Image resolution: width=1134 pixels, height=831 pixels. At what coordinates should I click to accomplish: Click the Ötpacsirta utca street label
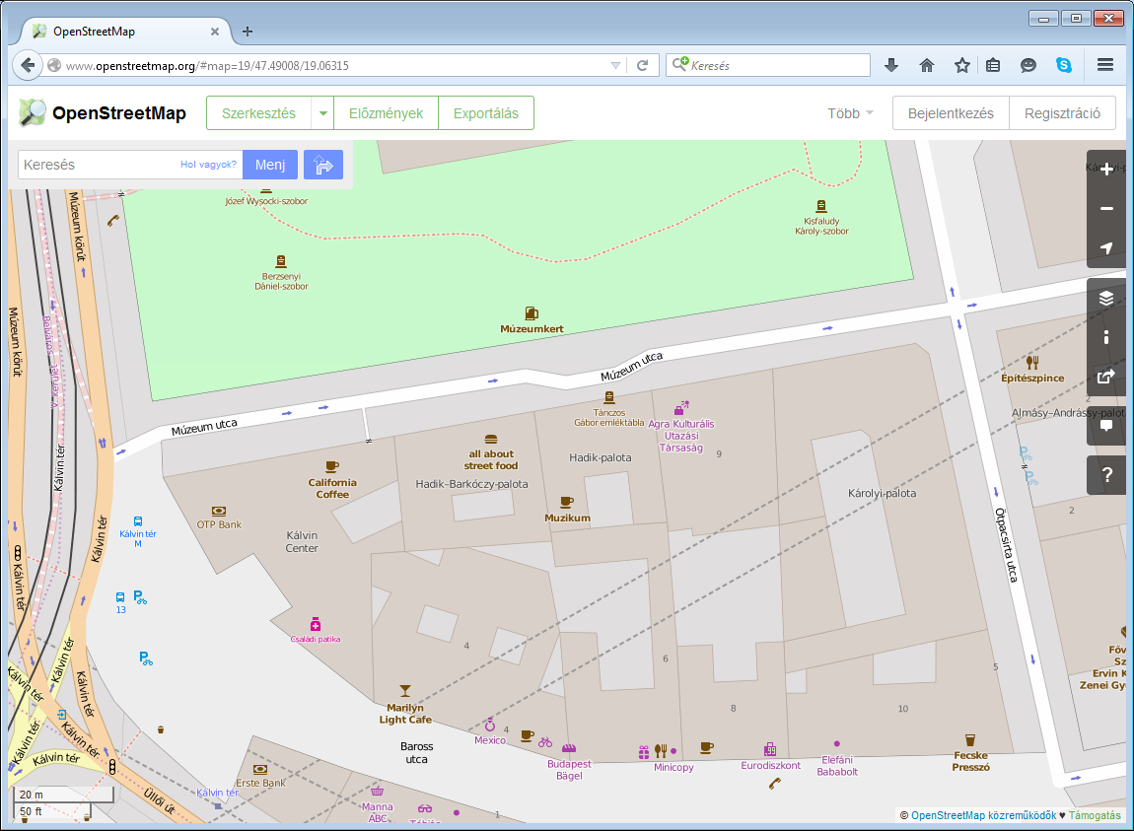click(x=1006, y=545)
